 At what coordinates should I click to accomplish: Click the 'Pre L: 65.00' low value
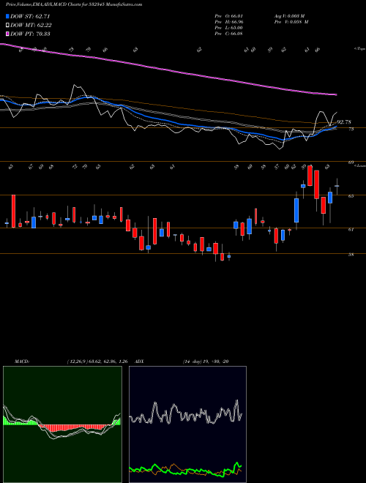click(229, 28)
